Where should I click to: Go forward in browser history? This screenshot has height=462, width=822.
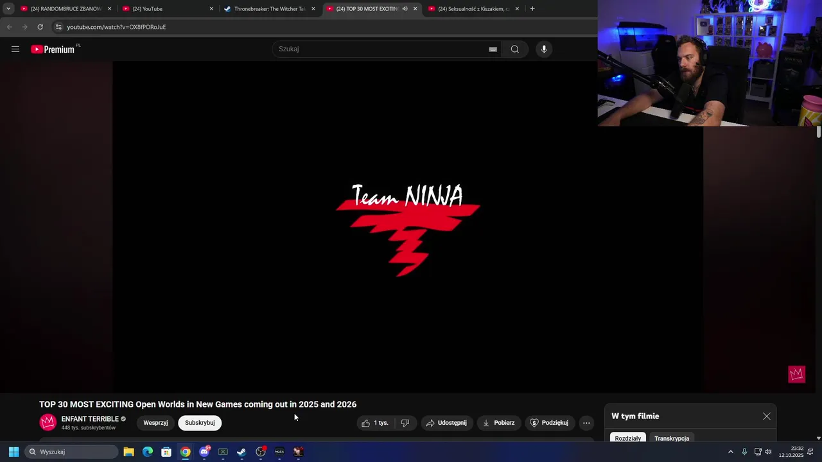[x=24, y=27]
